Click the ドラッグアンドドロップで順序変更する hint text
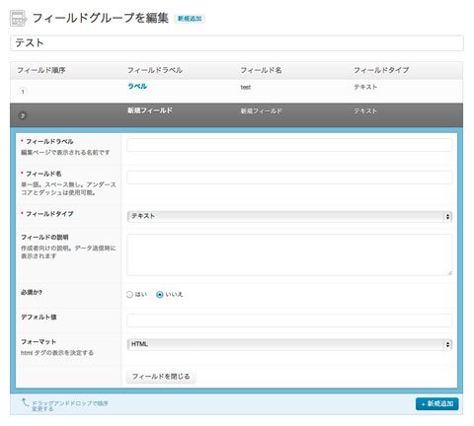 click(x=70, y=406)
